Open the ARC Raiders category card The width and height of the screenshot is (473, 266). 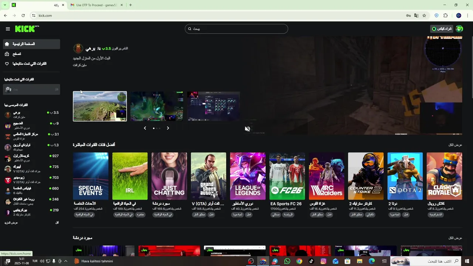point(326,176)
